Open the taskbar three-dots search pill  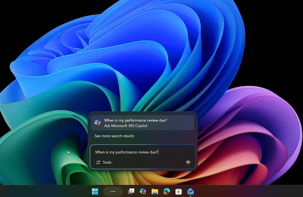coord(113,191)
